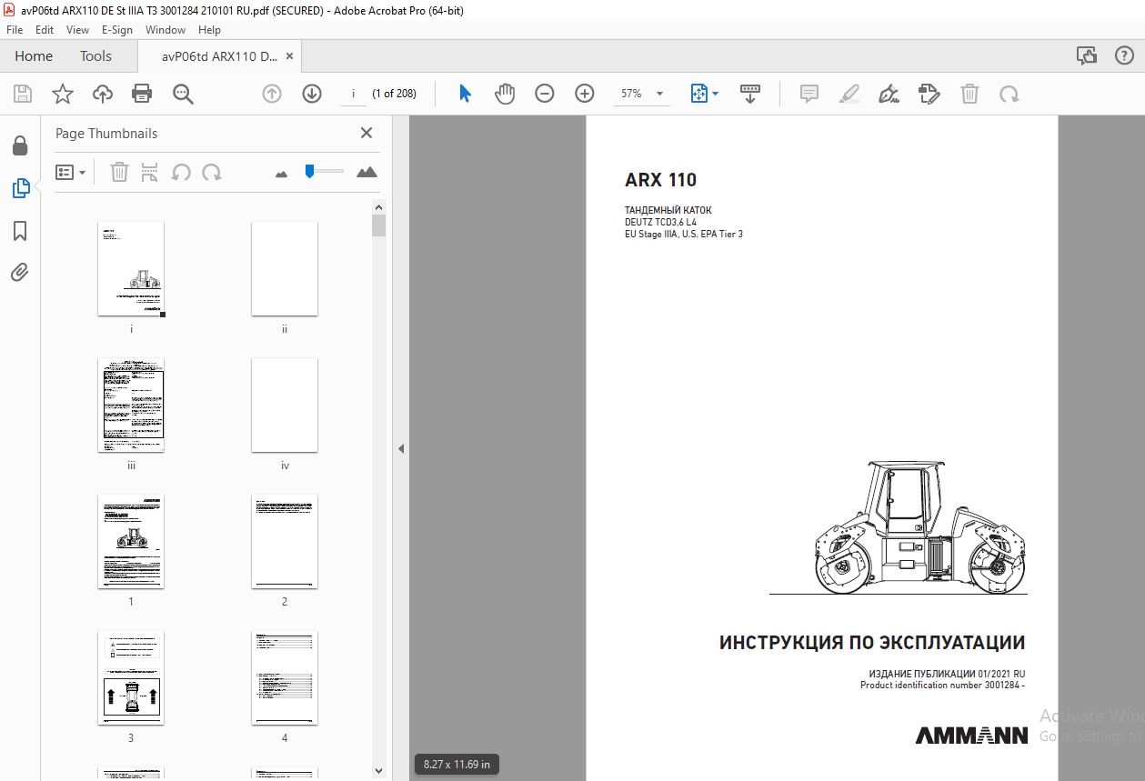
Task: Rotate thumbnails counterclockwise
Action: (182, 172)
